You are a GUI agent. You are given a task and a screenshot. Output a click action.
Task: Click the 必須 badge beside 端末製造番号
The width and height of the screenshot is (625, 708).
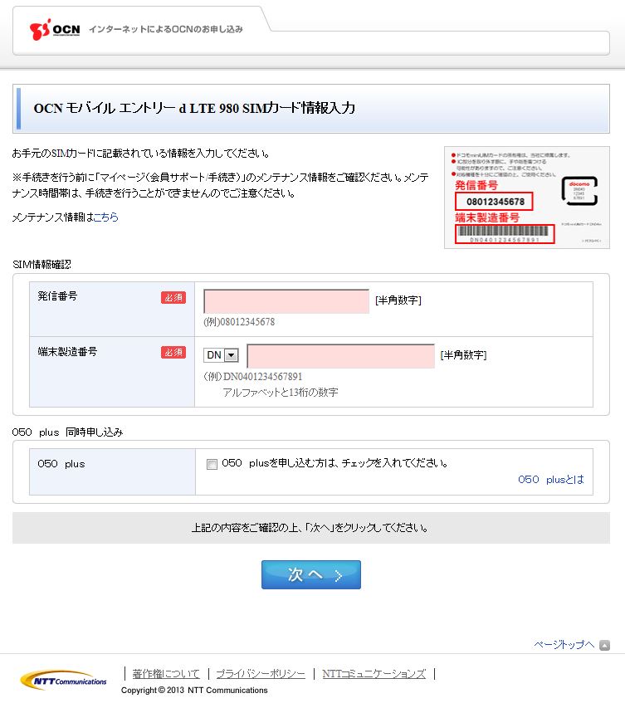(173, 352)
